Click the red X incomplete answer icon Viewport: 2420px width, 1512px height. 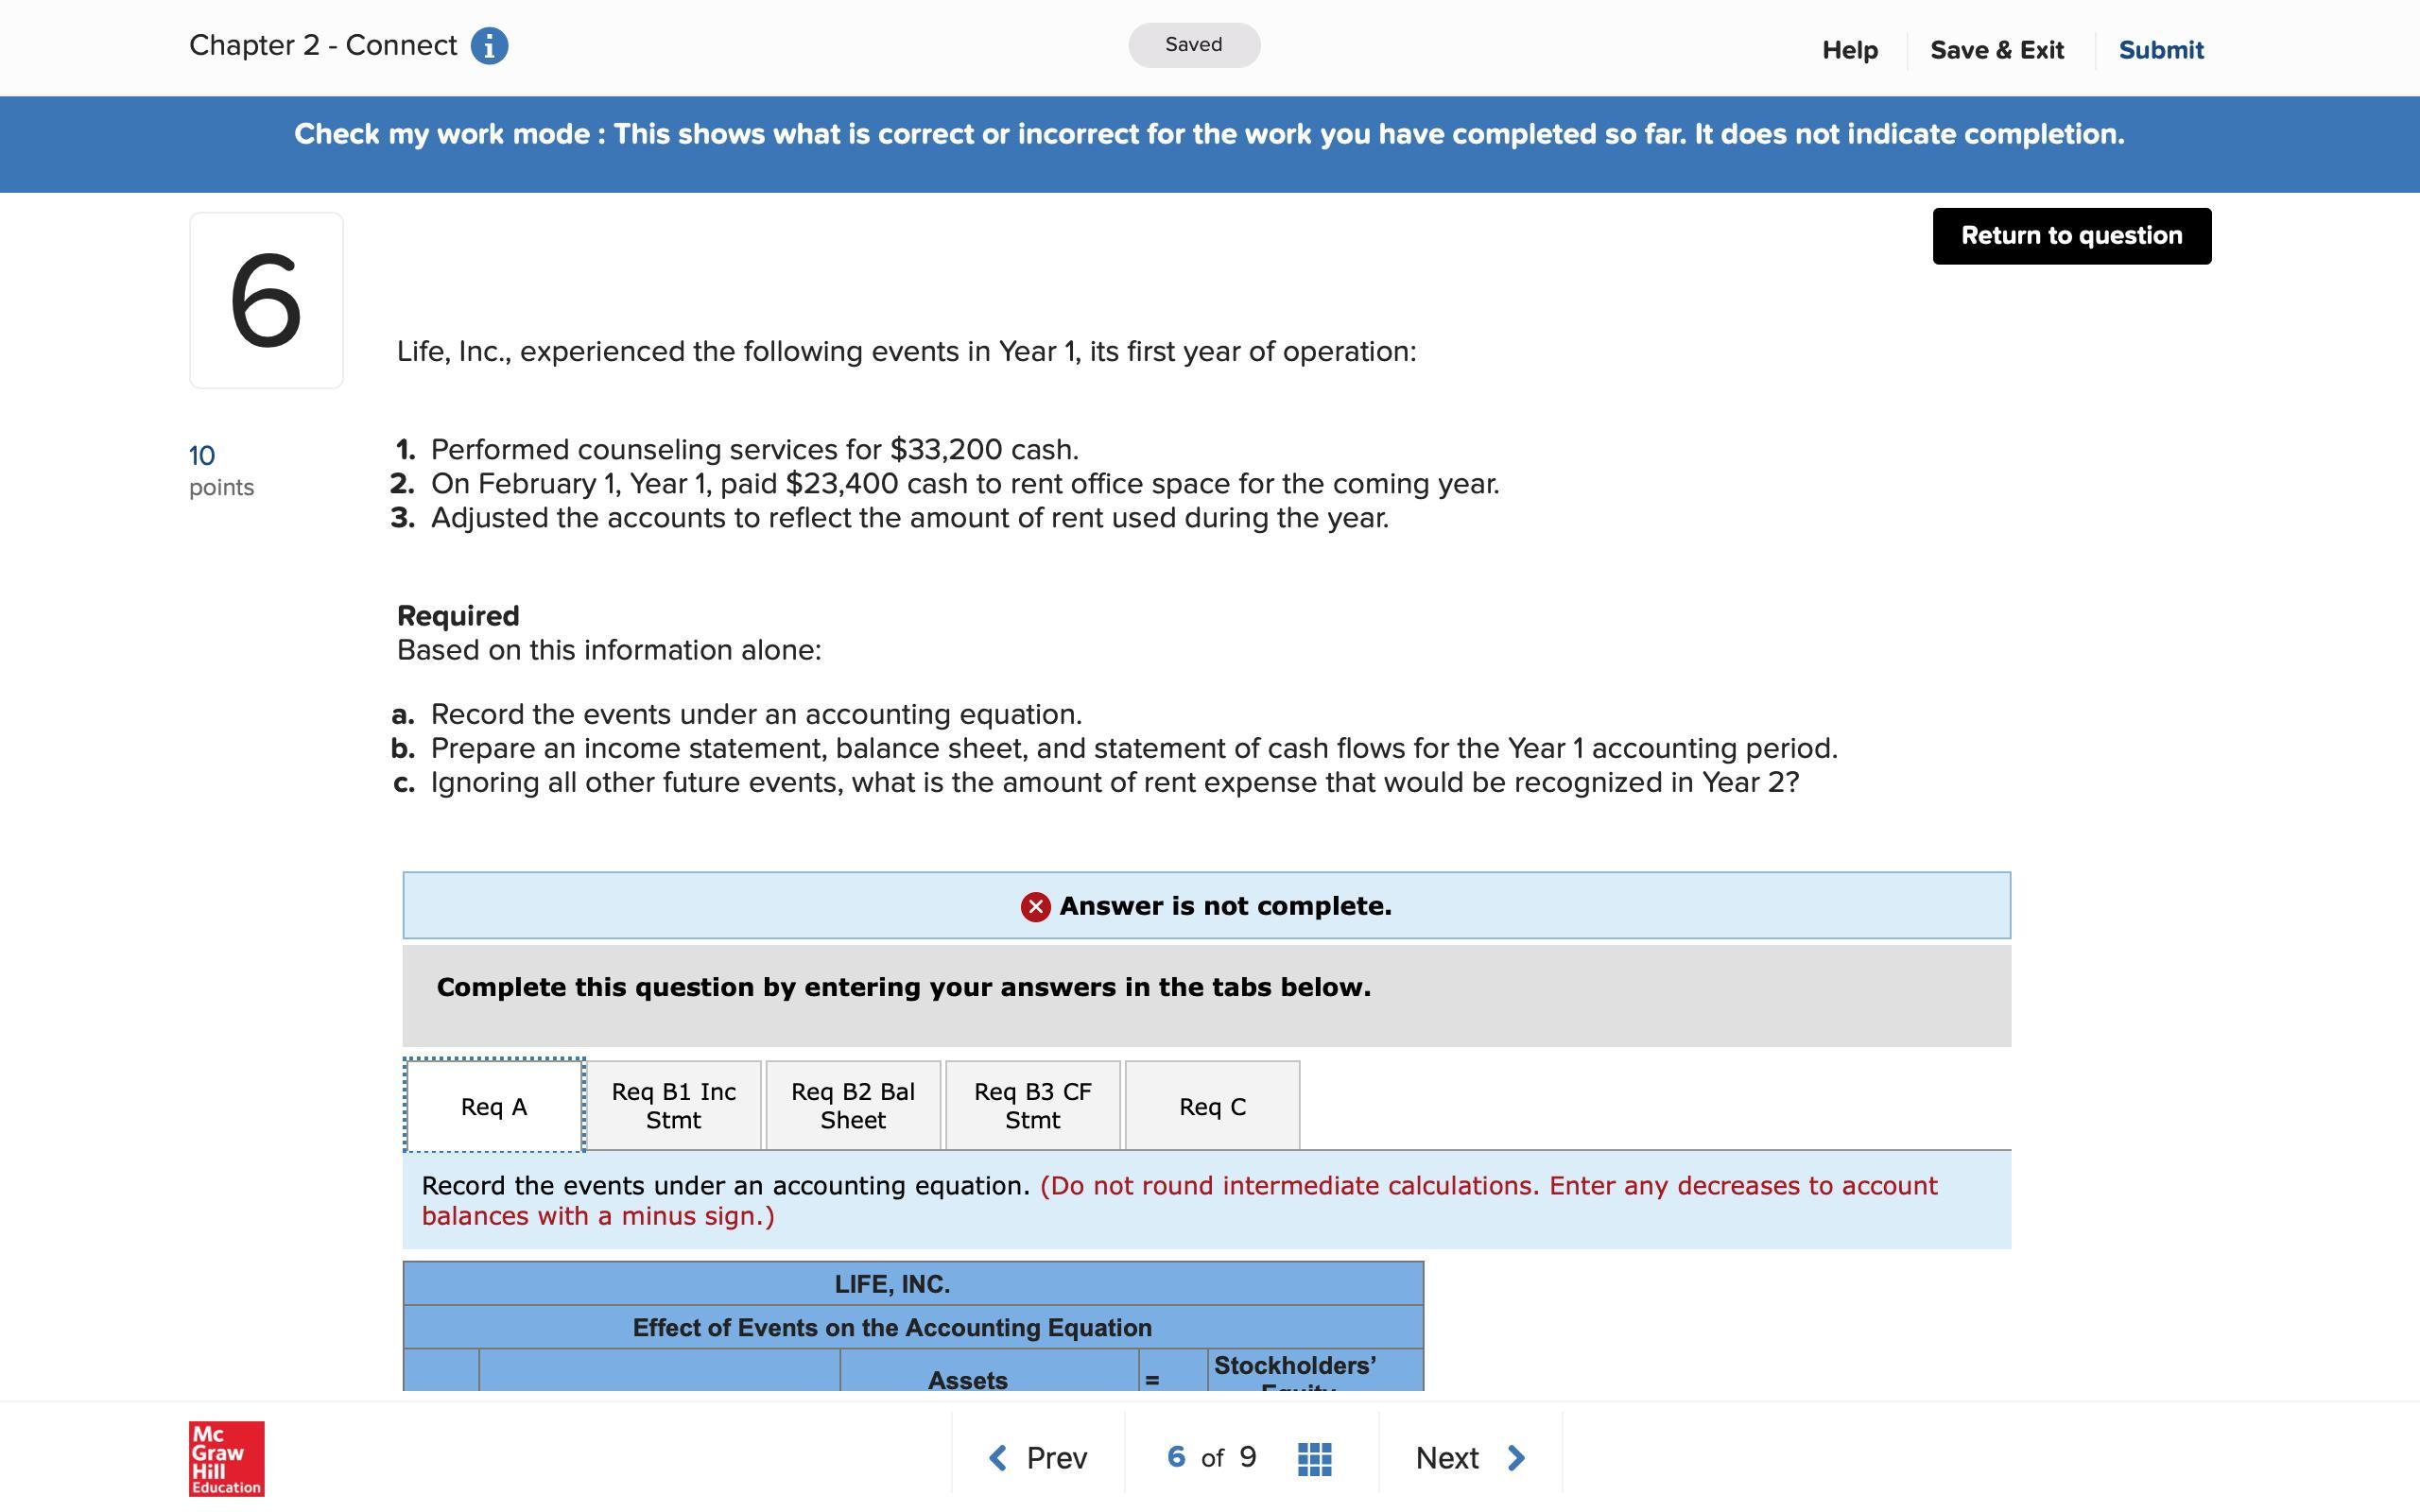point(1035,906)
